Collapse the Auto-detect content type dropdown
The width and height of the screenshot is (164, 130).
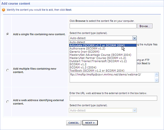tap(135, 38)
